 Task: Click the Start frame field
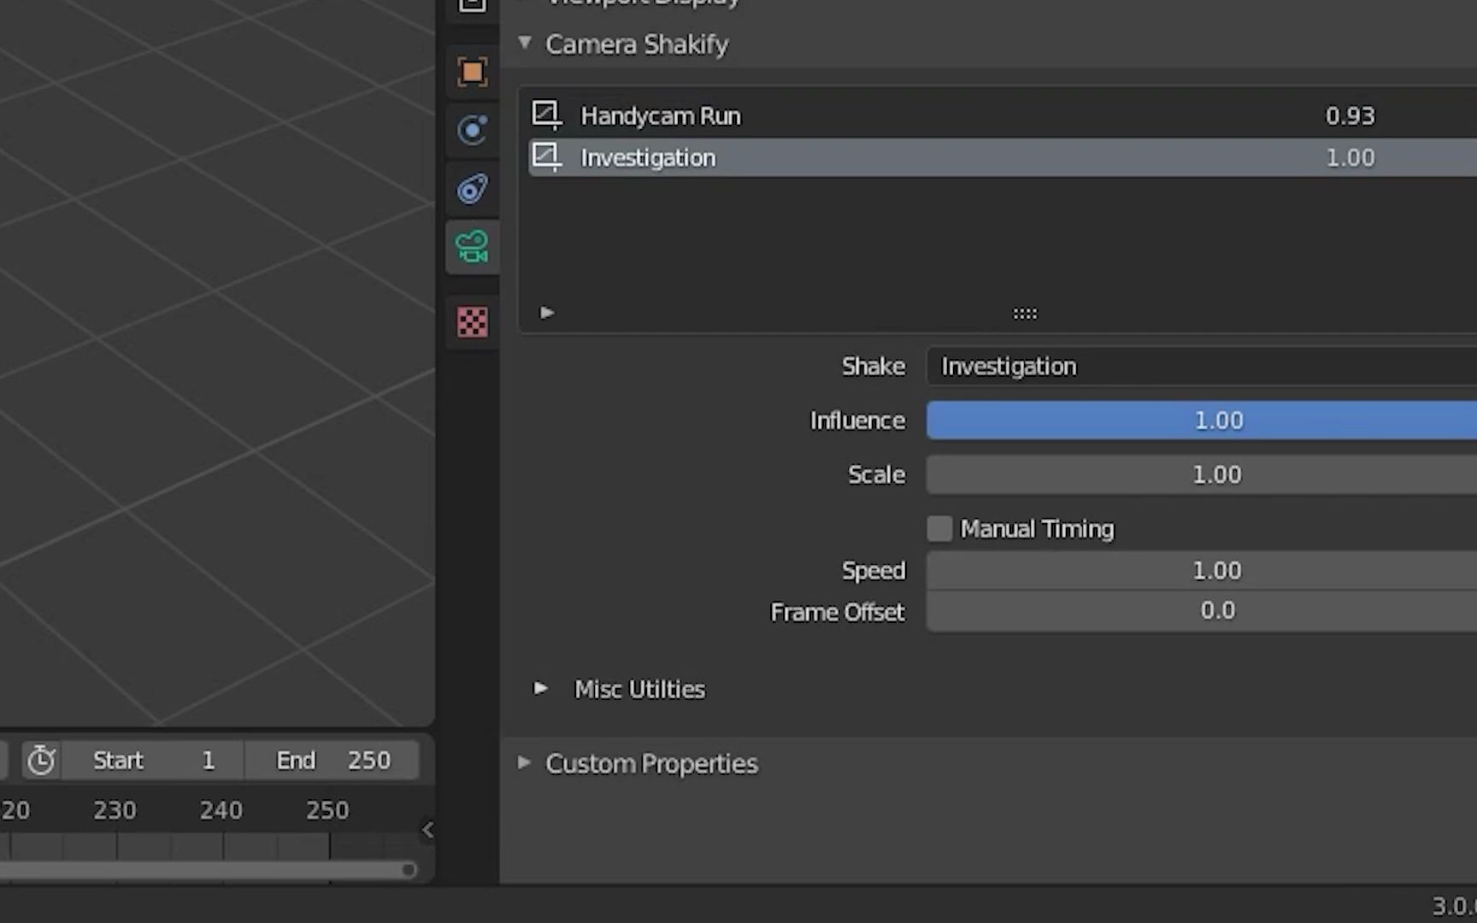(153, 760)
